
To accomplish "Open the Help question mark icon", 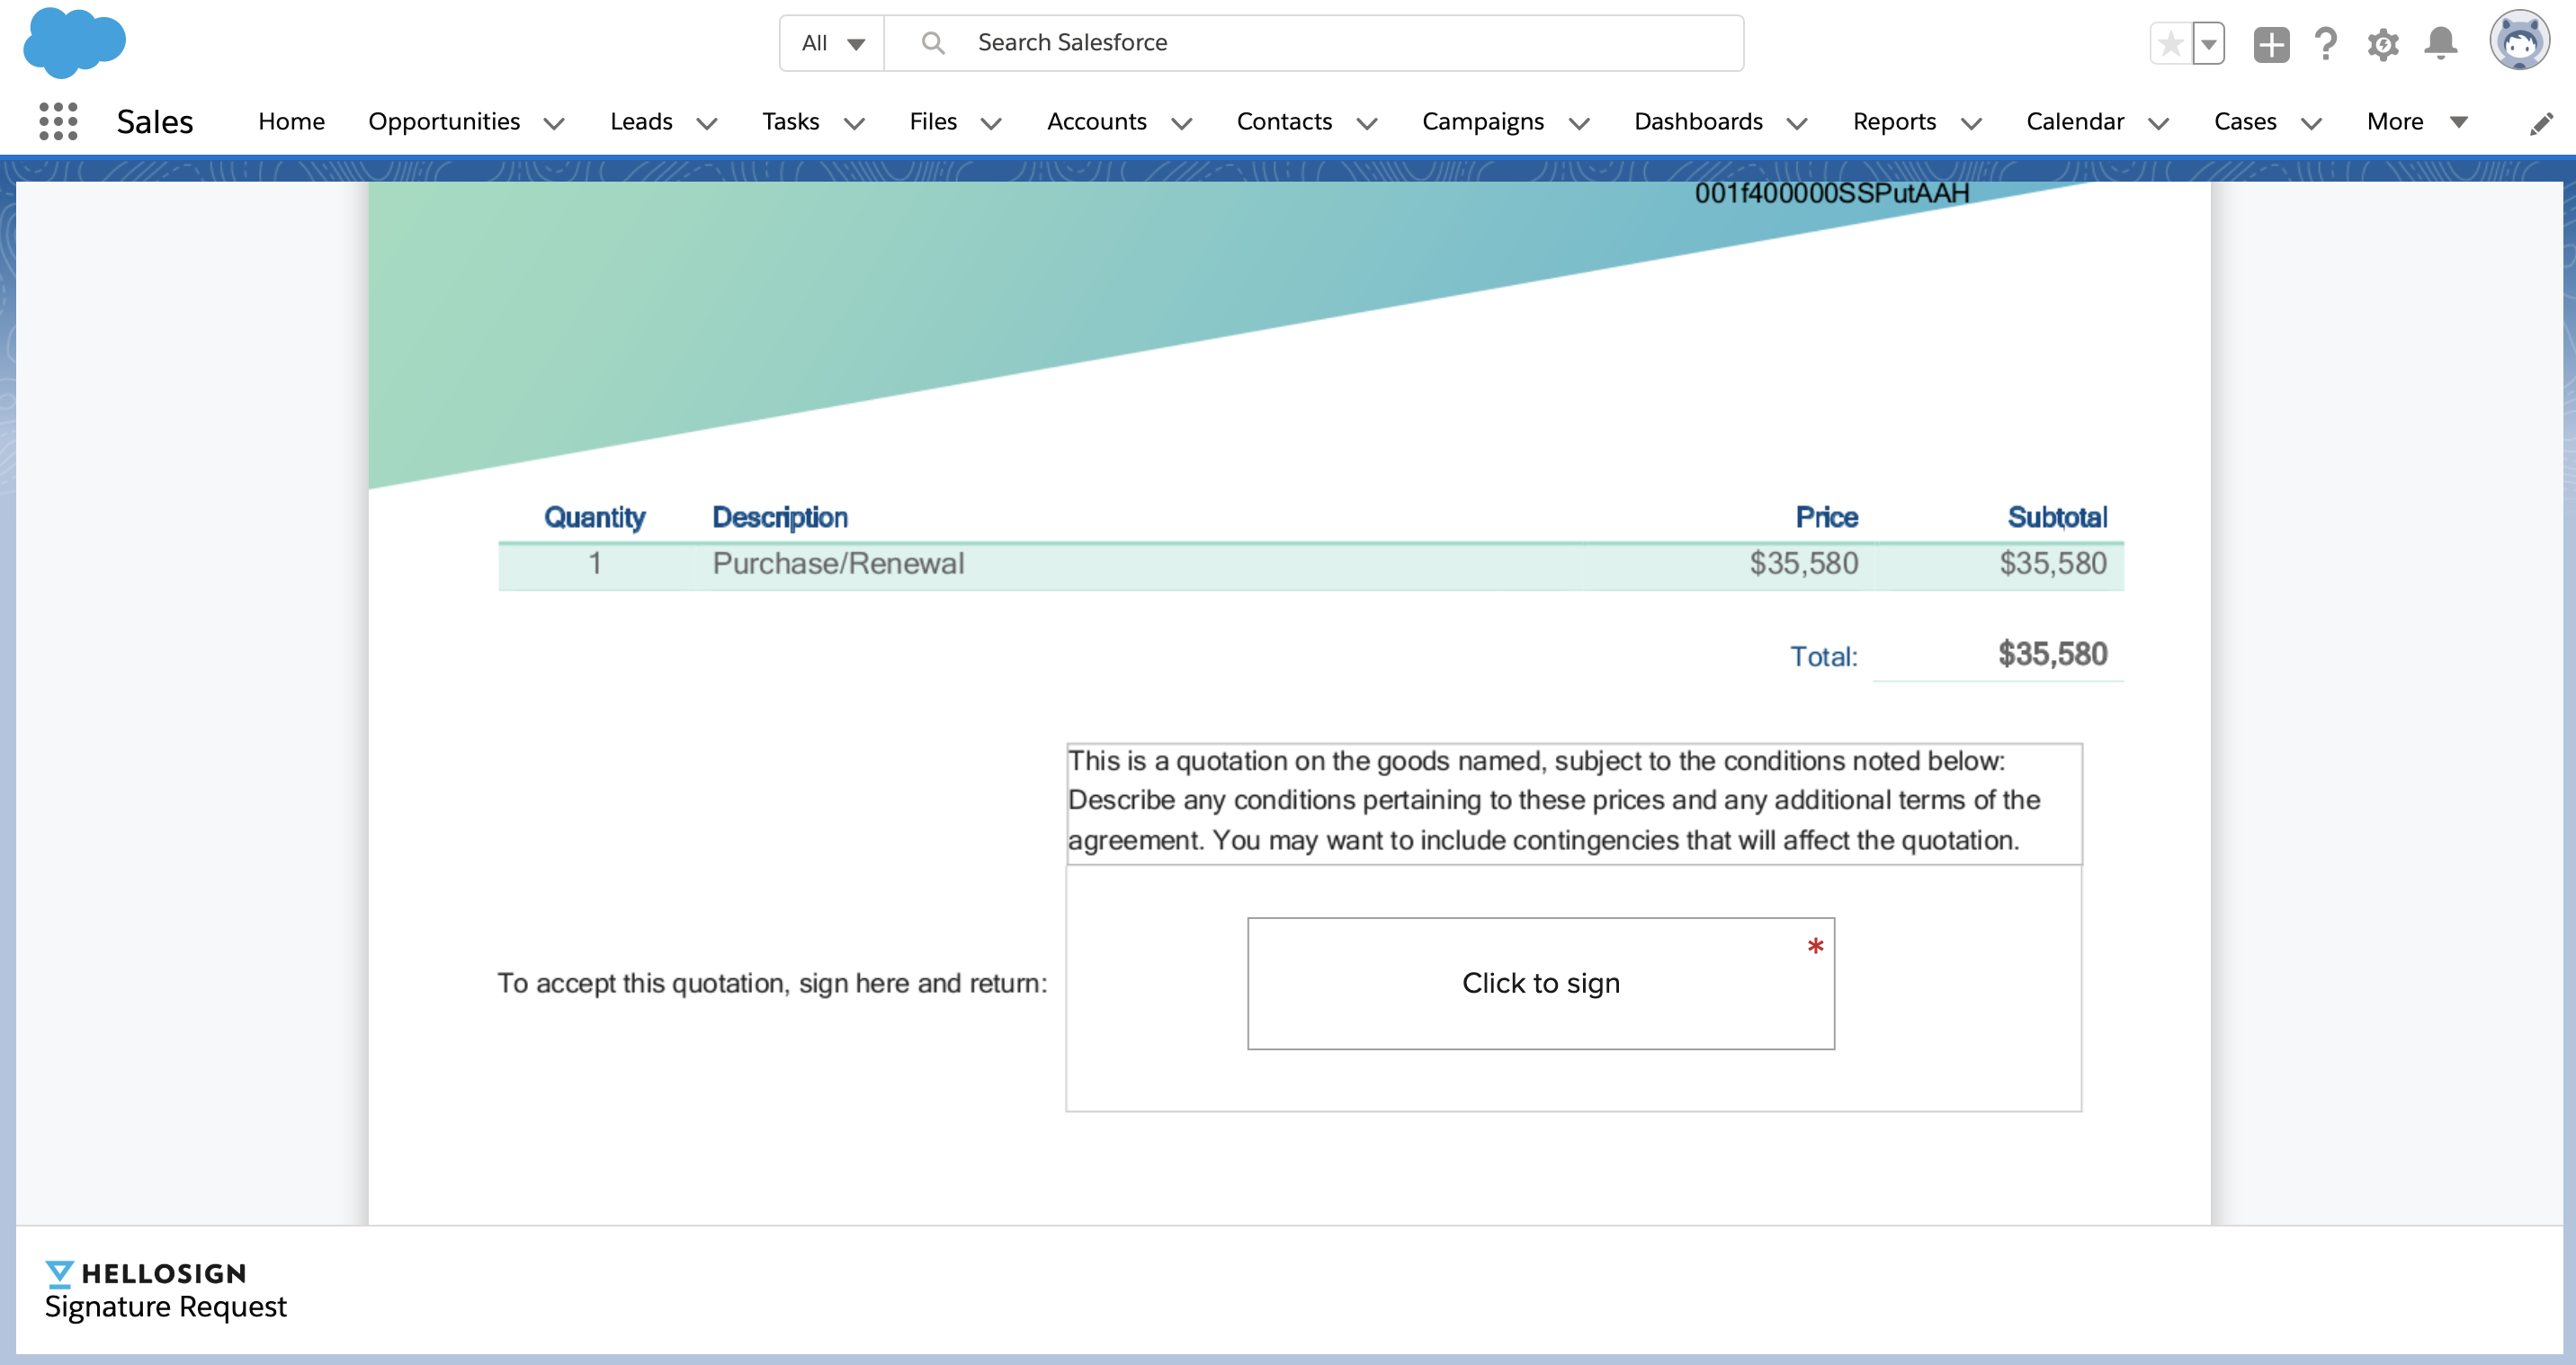I will 2326,43.
